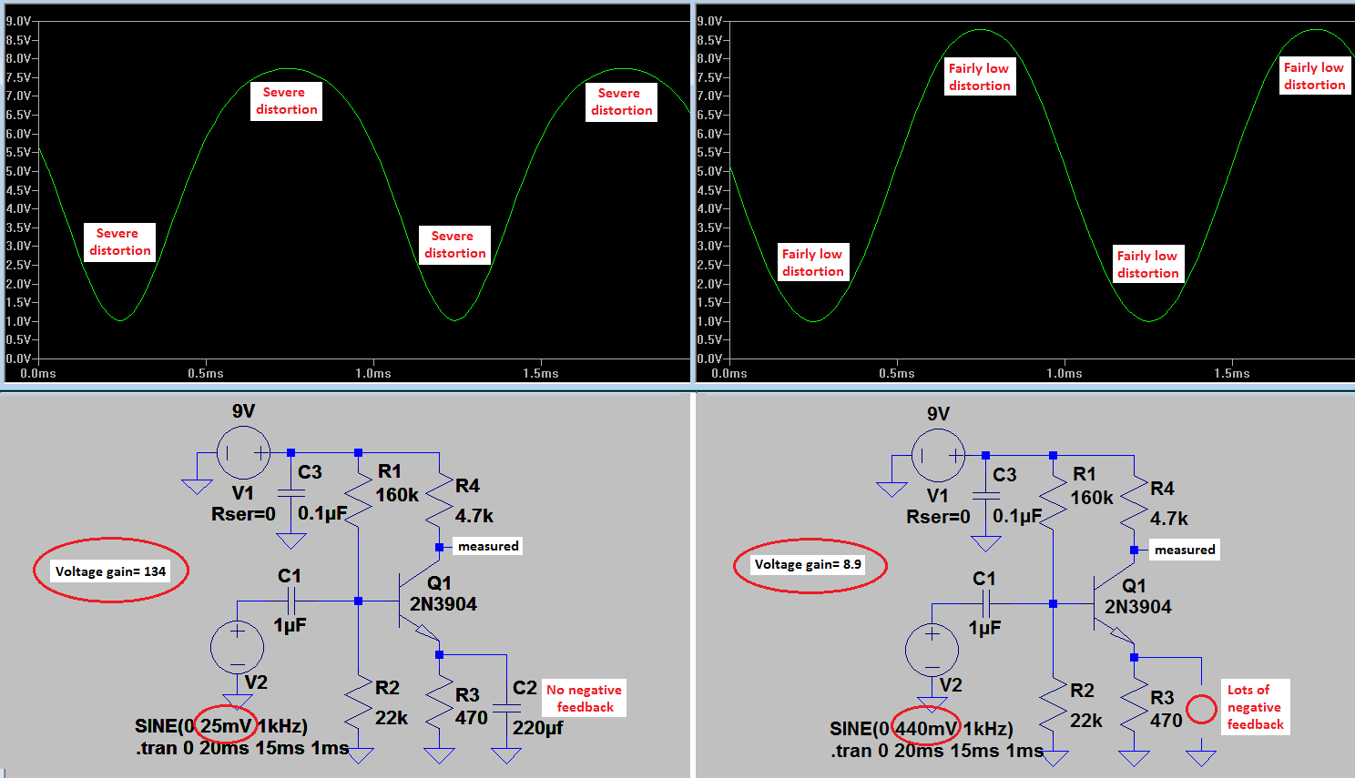
Task: Click the V2 sine source symbol in left schematic
Action: [237, 647]
